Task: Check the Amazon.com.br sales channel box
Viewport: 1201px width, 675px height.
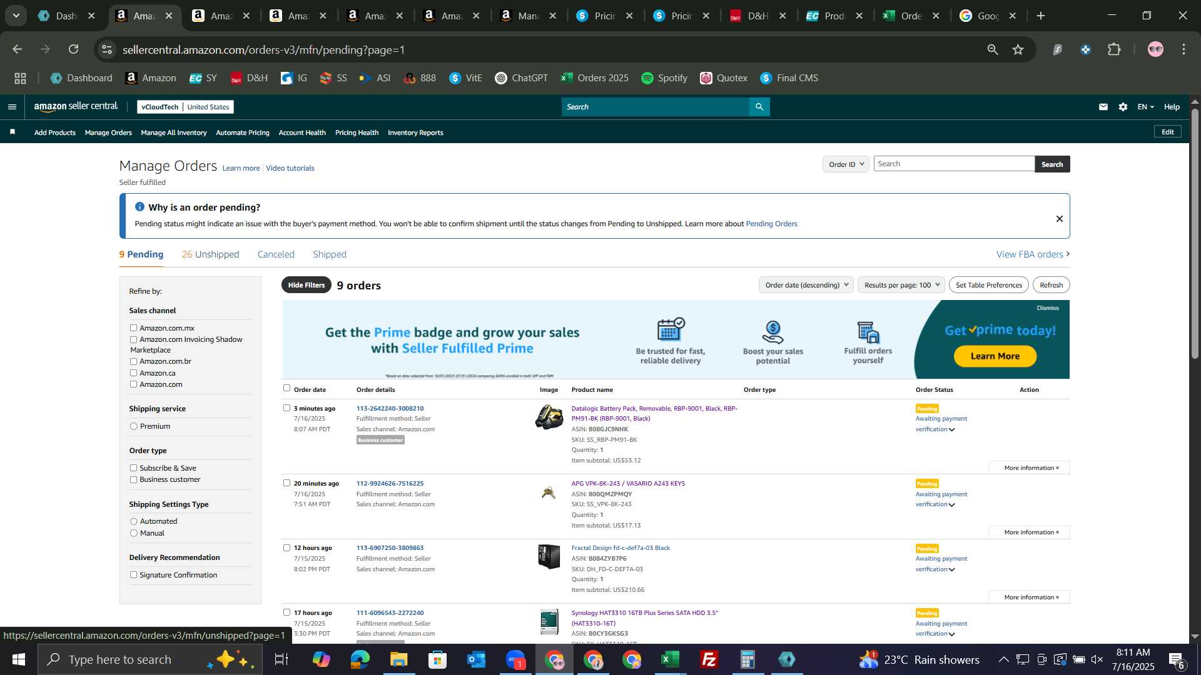Action: click(133, 361)
